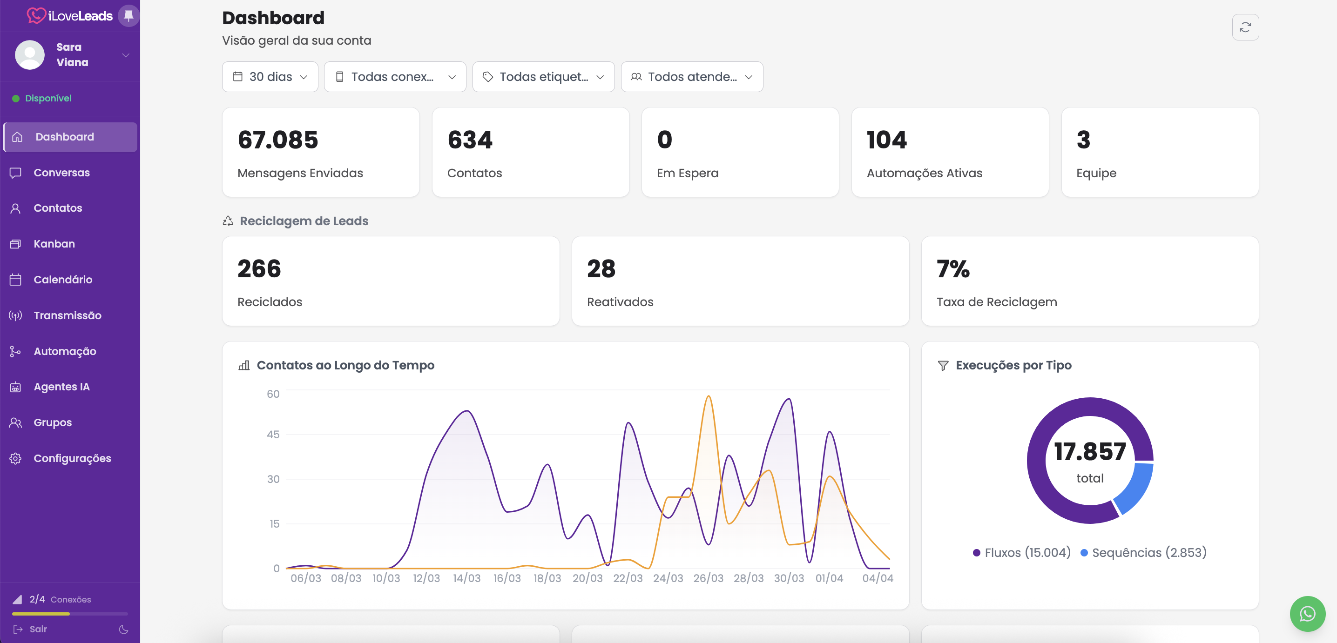Open the Todas conexões filter dropdown

(395, 77)
